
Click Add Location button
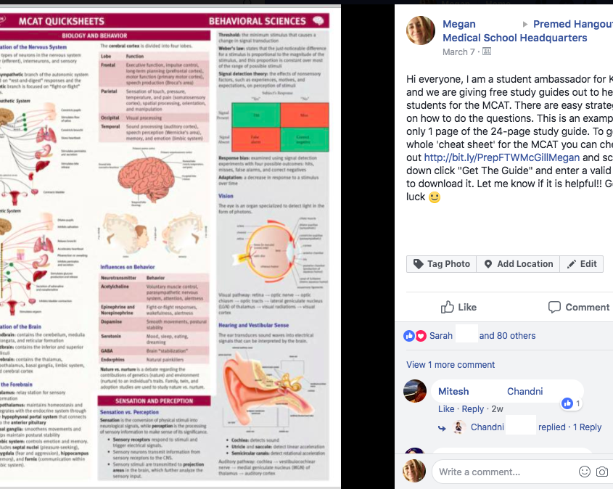[518, 264]
